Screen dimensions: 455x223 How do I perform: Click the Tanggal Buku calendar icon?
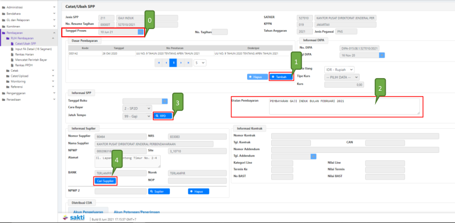click(165, 100)
